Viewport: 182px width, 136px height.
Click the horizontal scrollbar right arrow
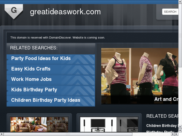[x=176, y=134]
